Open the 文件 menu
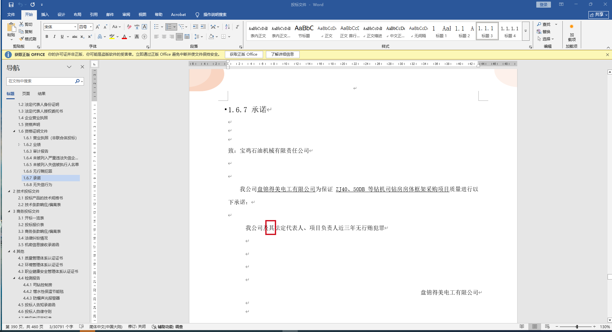 click(x=11, y=15)
